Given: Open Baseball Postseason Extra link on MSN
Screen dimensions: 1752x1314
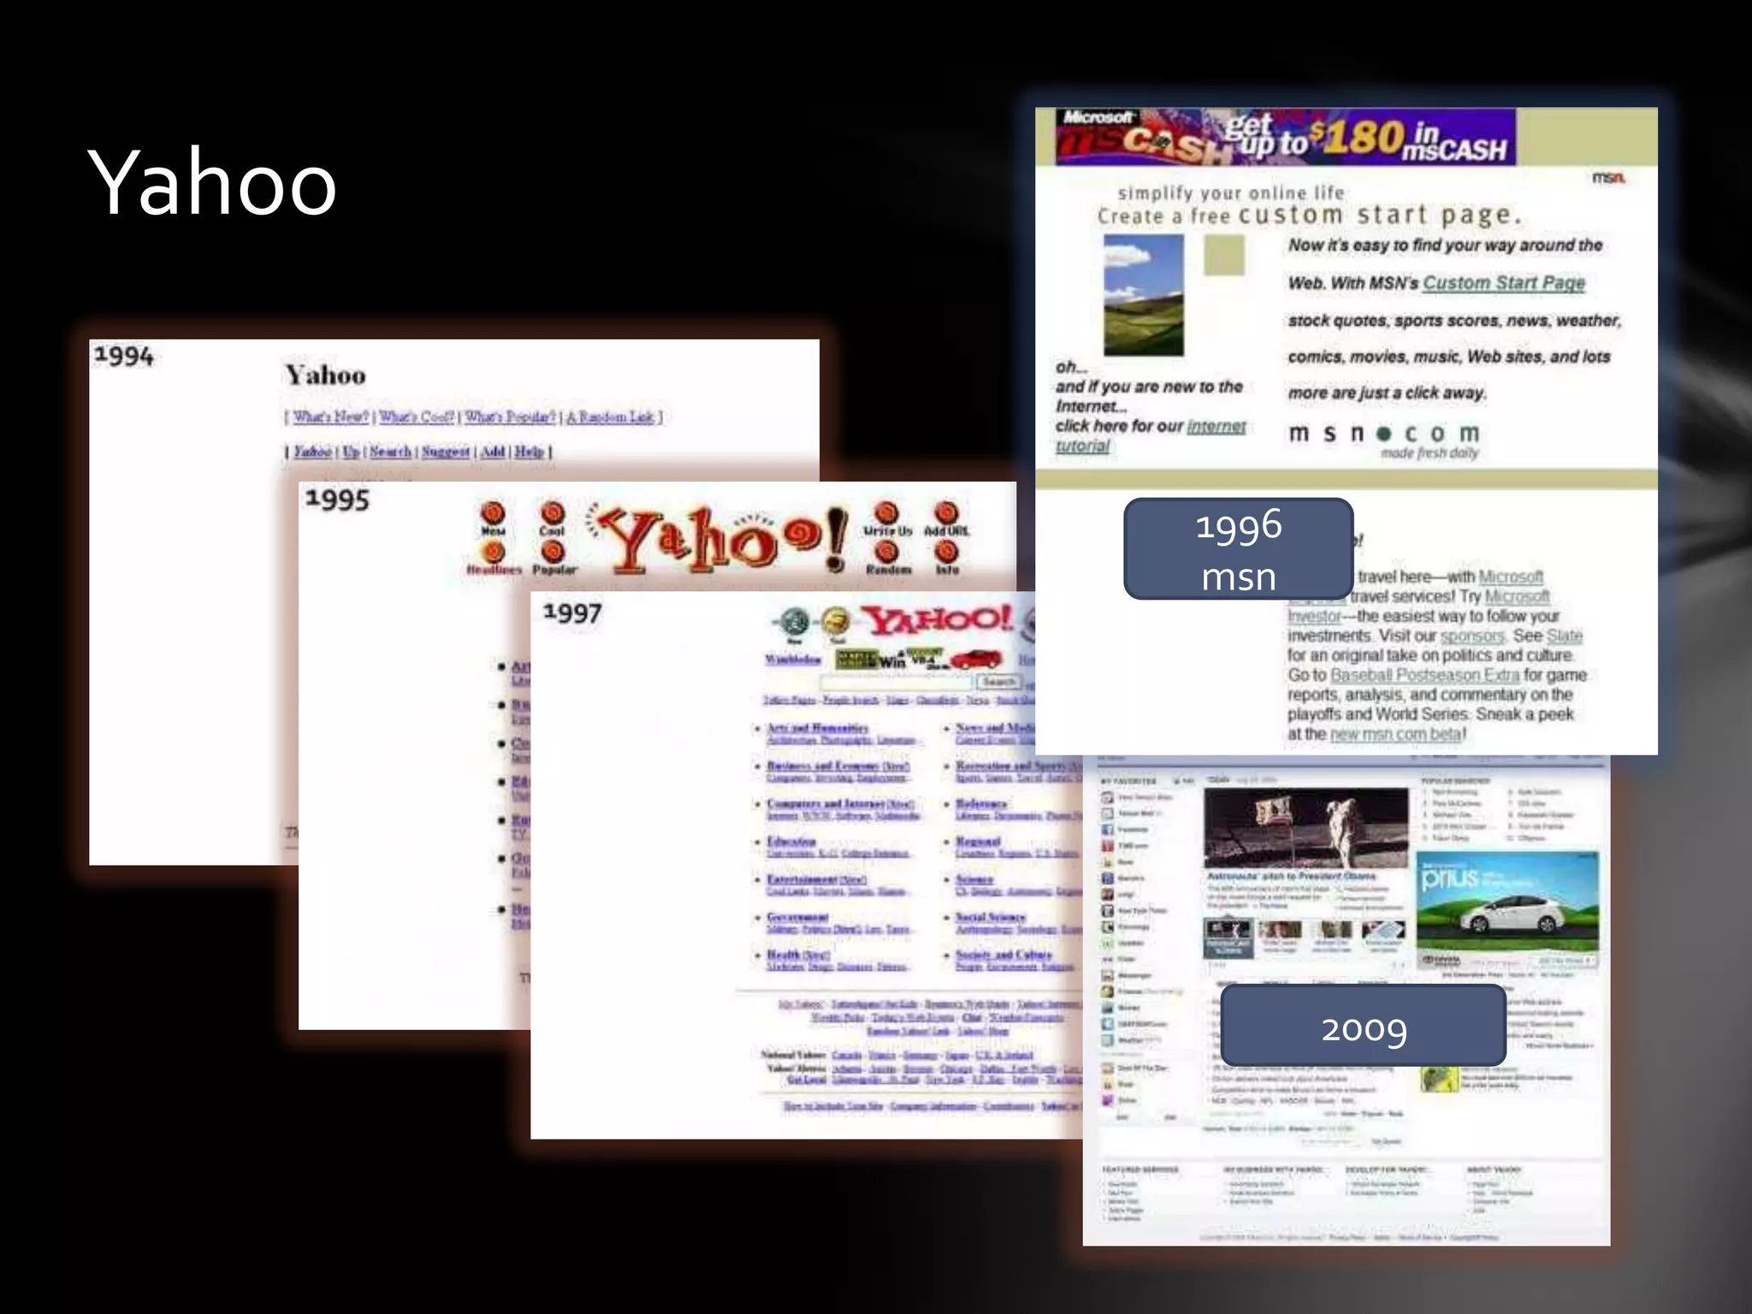Looking at the screenshot, I should pos(1424,676).
